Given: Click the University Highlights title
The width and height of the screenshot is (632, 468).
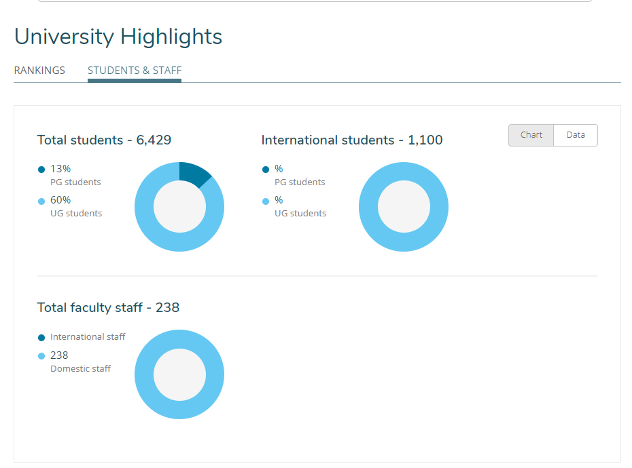Looking at the screenshot, I should [x=118, y=37].
